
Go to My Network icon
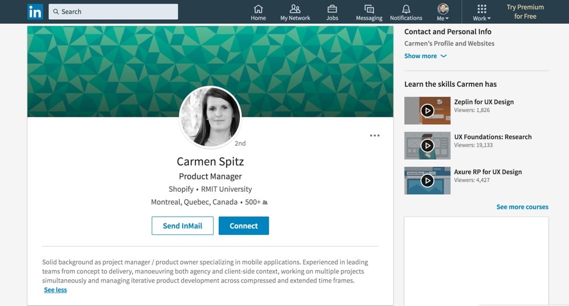pos(295,9)
